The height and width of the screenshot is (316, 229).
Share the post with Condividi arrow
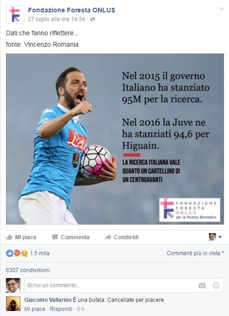tap(122, 237)
